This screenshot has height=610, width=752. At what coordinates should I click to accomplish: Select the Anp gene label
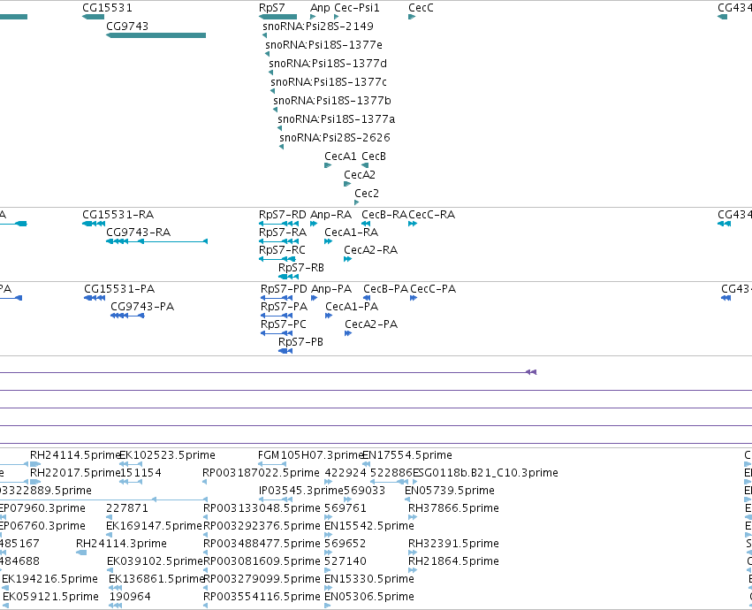[321, 8]
